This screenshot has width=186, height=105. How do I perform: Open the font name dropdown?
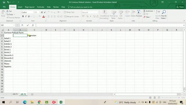tap(34, 12)
